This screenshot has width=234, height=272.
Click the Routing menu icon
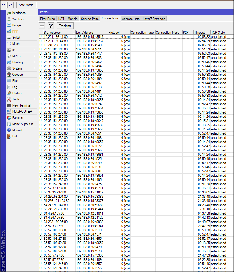[9, 62]
